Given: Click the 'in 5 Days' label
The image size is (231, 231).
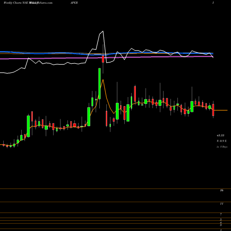Looking at the screenshot, I should click(x=222, y=147).
